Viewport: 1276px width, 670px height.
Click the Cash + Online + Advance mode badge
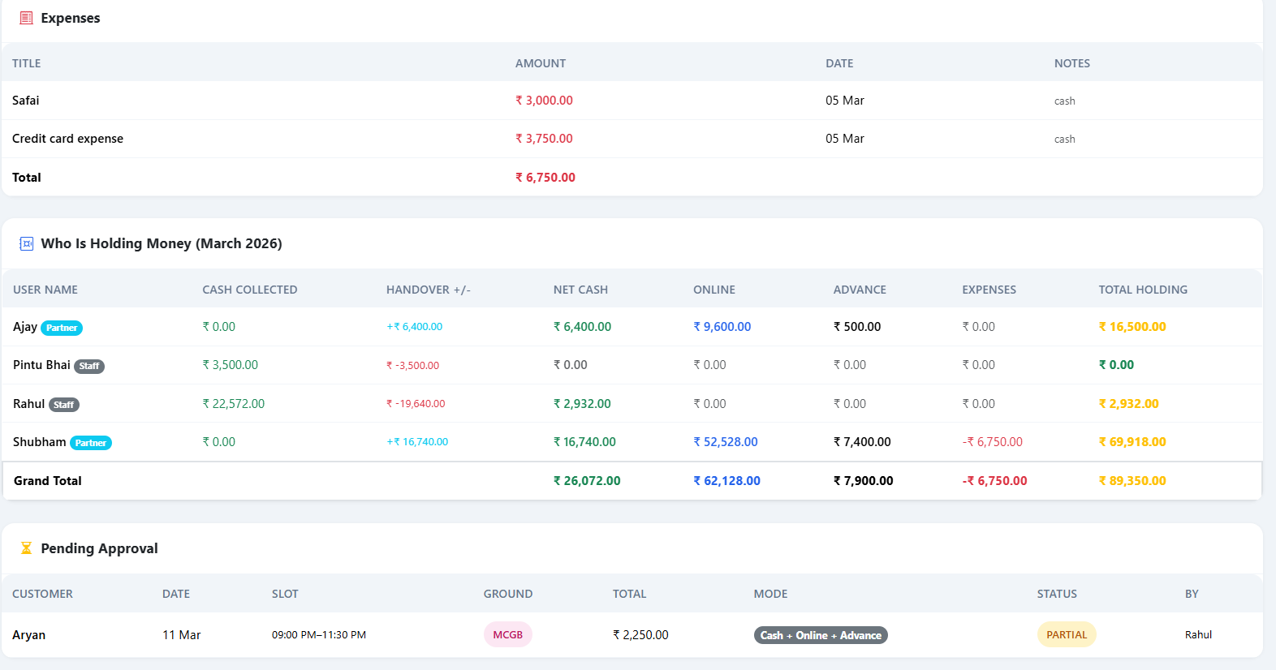click(x=820, y=635)
